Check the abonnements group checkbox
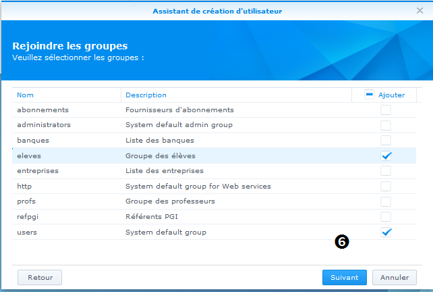Screen dimensions: 433x292 (386, 110)
